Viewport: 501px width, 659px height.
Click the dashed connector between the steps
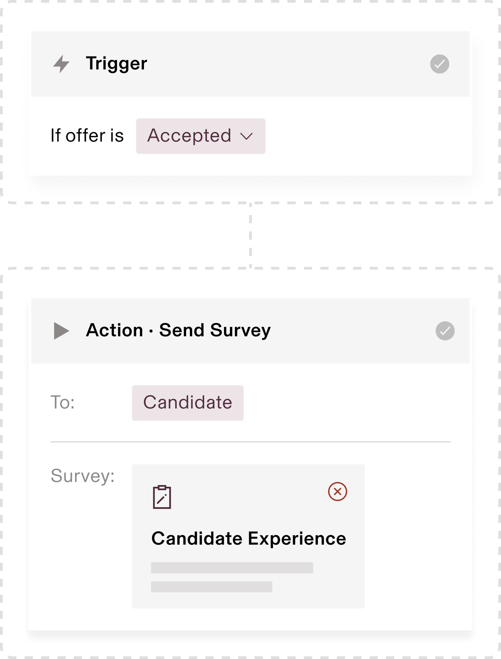point(251,236)
